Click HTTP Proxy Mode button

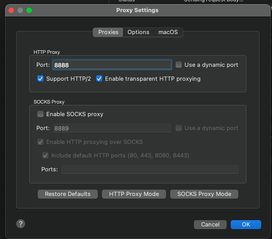point(134,194)
